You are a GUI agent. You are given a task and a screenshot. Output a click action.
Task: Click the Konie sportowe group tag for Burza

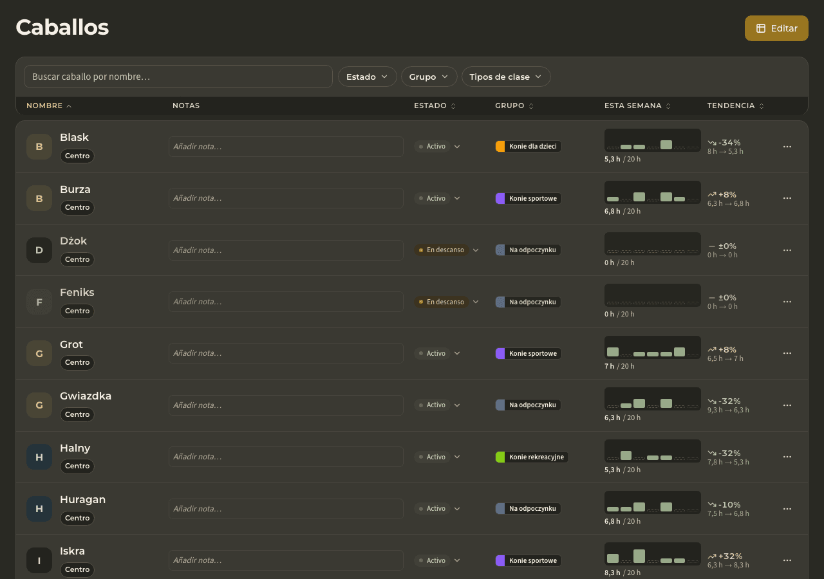coord(529,198)
